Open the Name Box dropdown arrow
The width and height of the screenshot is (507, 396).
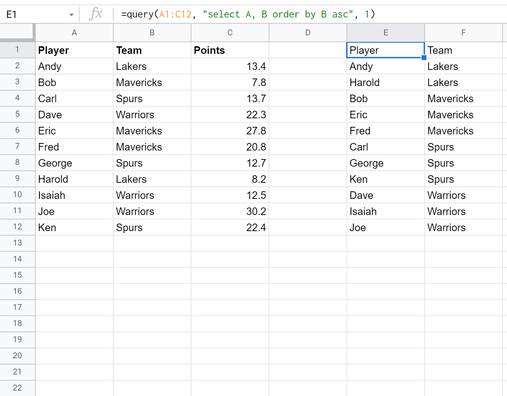tap(71, 15)
